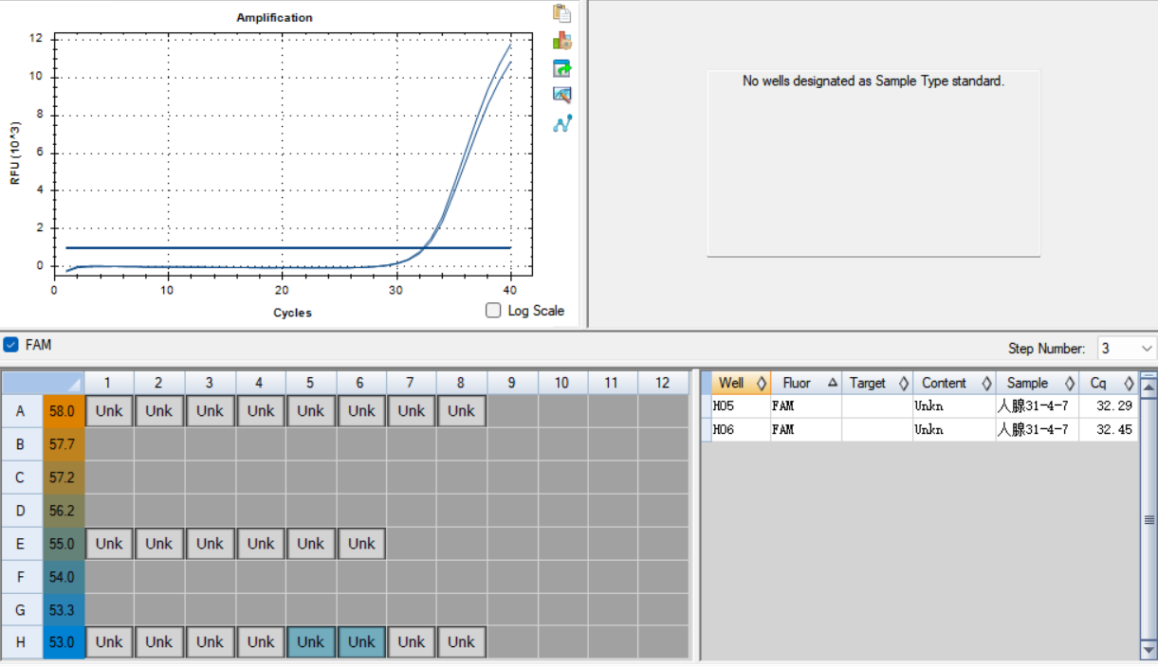Click the Cq value 32.29
The image size is (1158, 666).
click(1113, 405)
